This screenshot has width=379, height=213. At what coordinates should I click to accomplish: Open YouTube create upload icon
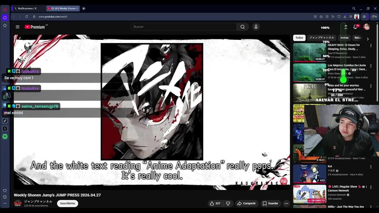(346, 27)
